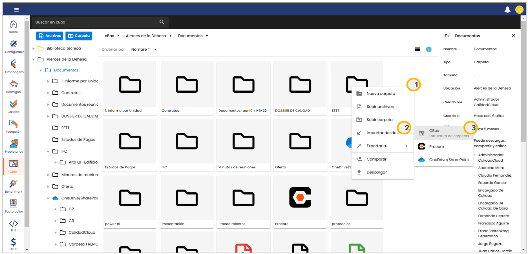Click the Buscar en cBox search field

pyautogui.click(x=96, y=22)
